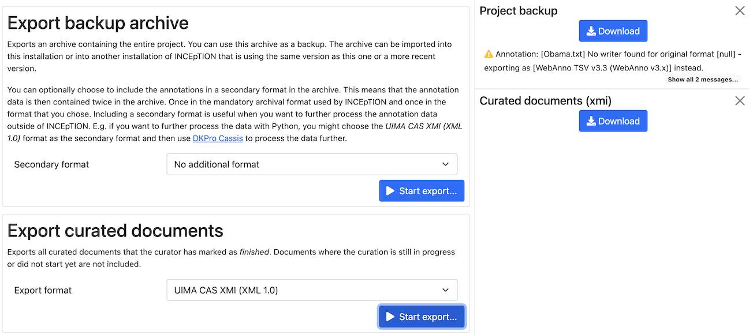Open the DKPro Cassis link
The image size is (749, 335).
[218, 138]
